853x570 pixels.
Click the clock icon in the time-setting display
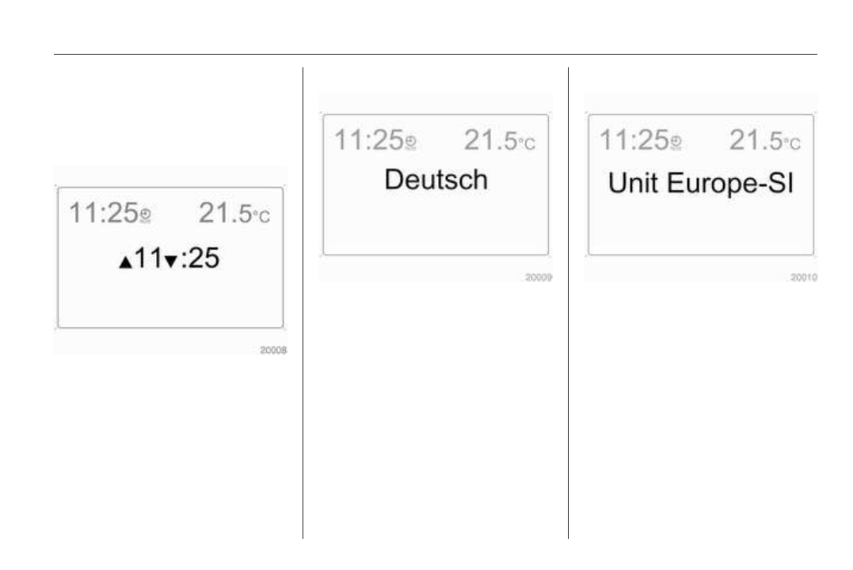pos(145,216)
